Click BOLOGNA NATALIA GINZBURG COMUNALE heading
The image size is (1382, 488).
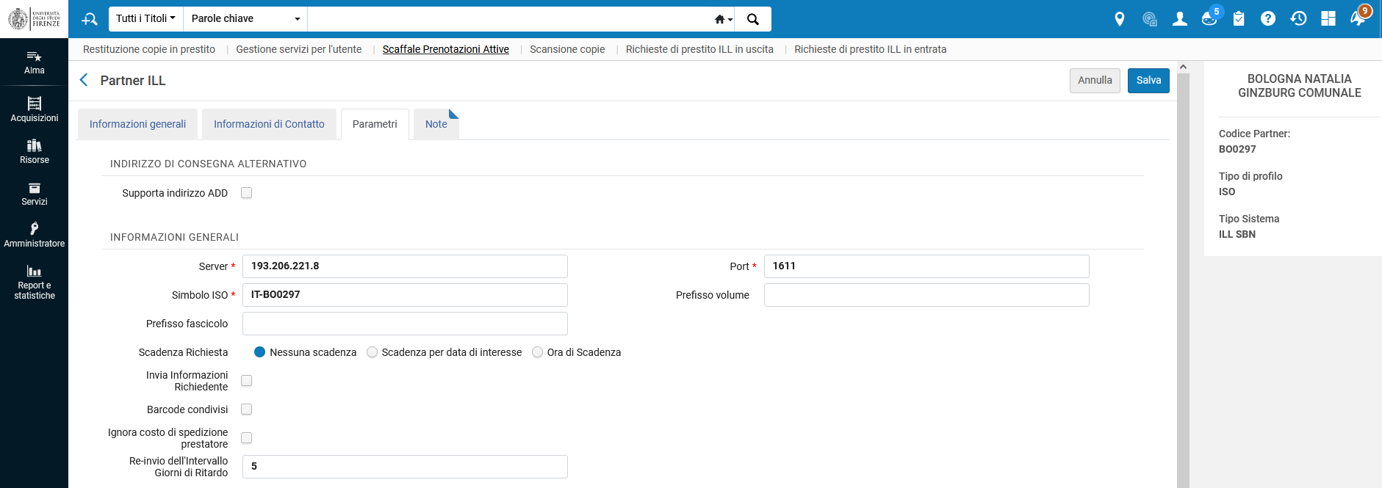point(1299,86)
